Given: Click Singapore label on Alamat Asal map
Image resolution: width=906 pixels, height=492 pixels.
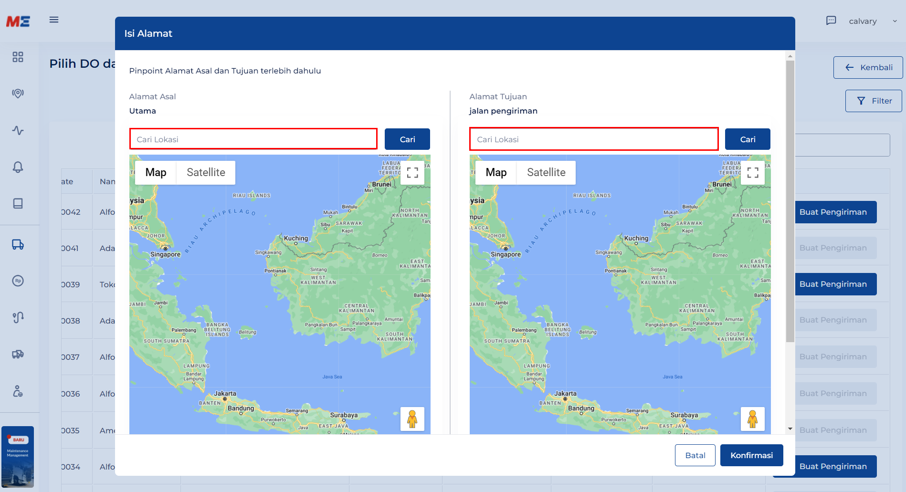Looking at the screenshot, I should 165,254.
